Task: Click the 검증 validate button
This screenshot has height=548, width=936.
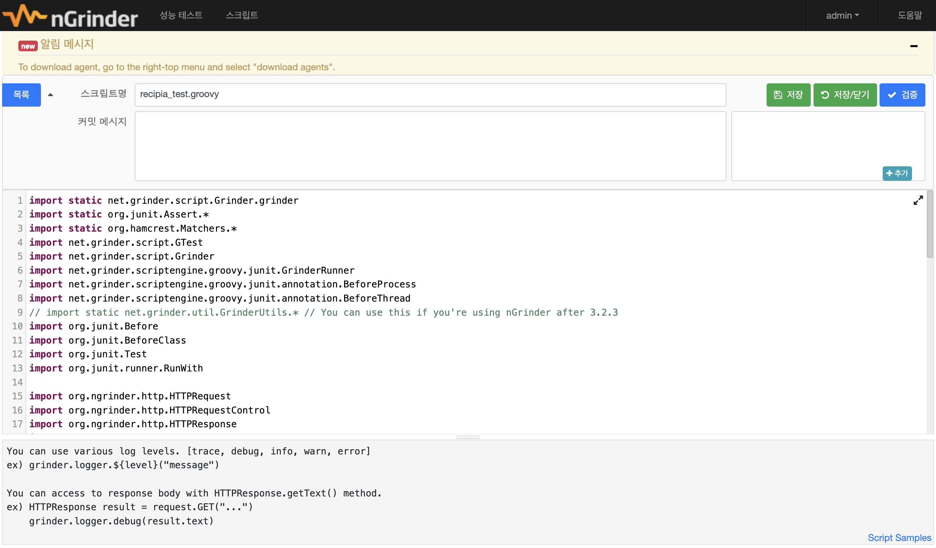Action: tap(902, 95)
